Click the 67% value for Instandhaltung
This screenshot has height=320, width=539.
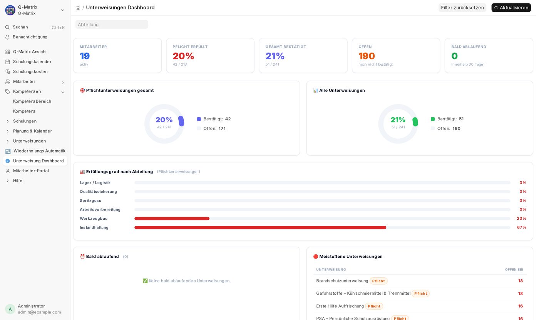pyautogui.click(x=521, y=228)
